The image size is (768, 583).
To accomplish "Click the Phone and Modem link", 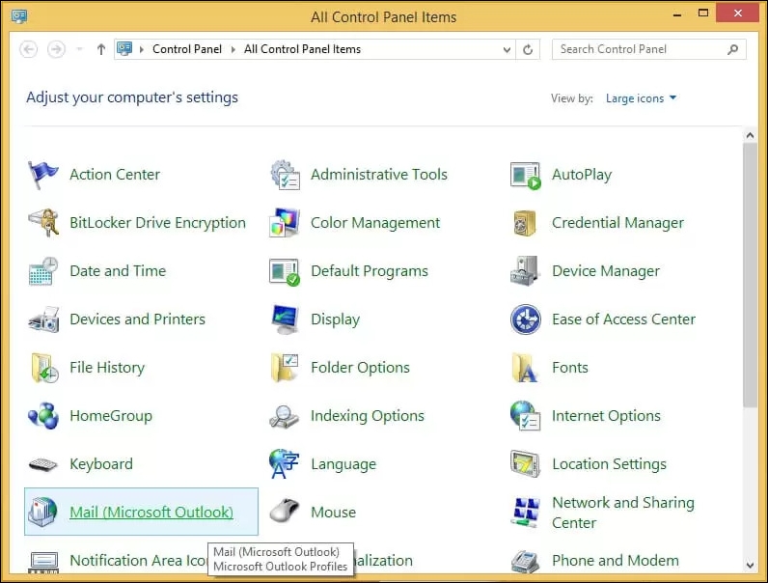I will click(616, 560).
